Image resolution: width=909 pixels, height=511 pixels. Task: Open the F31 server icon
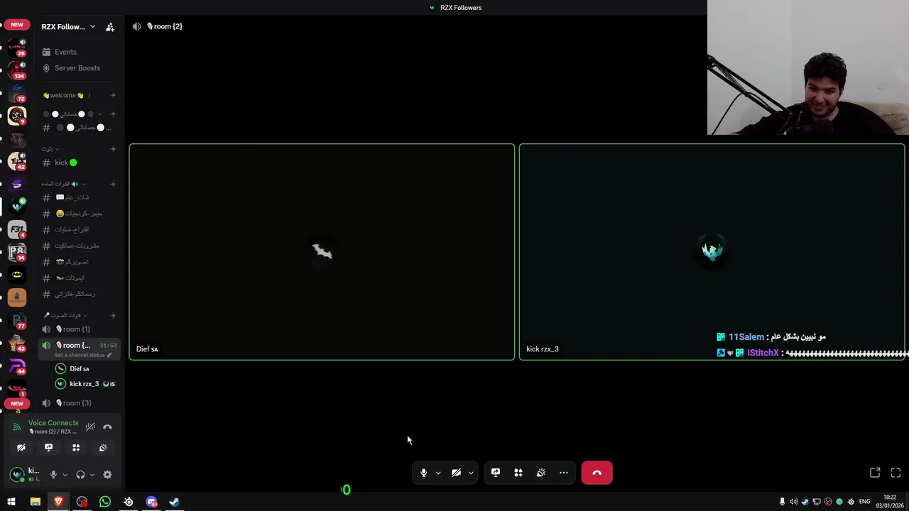pyautogui.click(x=17, y=229)
